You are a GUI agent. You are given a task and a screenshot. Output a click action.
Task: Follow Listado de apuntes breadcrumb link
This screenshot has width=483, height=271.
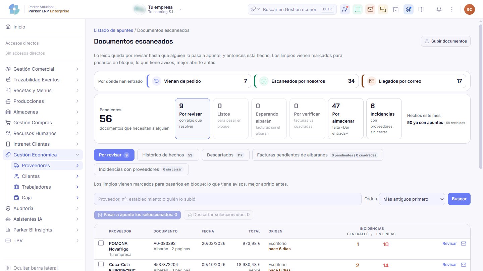[x=113, y=30]
